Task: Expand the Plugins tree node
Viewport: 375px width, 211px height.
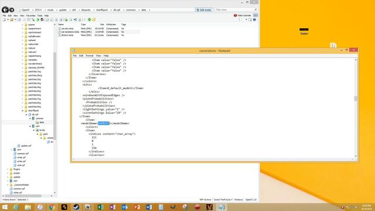Action: click(x=8, y=169)
